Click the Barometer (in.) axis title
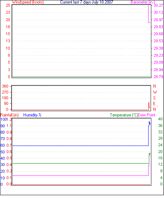The width and height of the screenshot is (164, 198). [x=143, y=2]
